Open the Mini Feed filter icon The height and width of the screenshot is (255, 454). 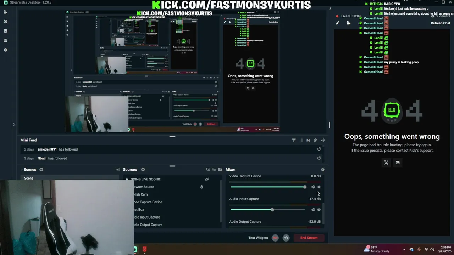click(294, 140)
